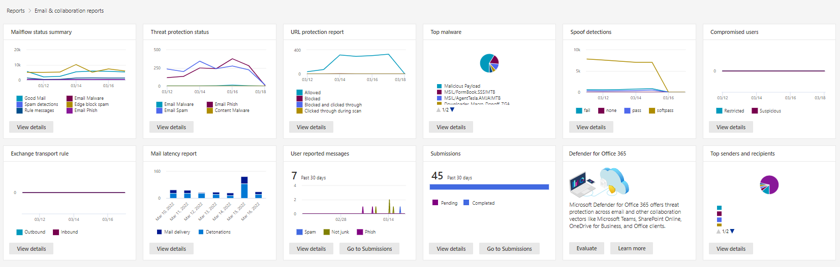Show next page of Top malware legend
This screenshot has height=267, width=840.
tap(452, 109)
